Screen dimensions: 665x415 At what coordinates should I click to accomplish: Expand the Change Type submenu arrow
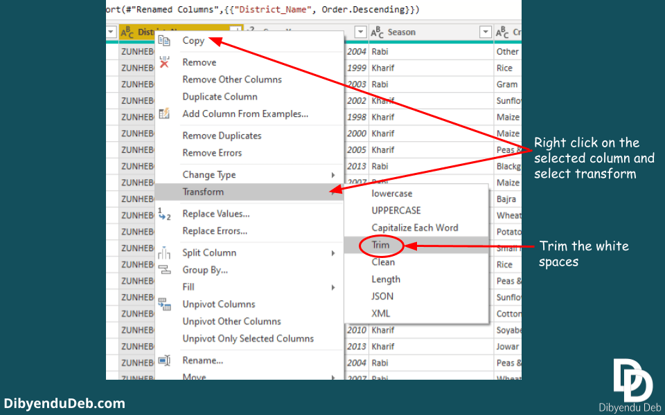point(333,175)
